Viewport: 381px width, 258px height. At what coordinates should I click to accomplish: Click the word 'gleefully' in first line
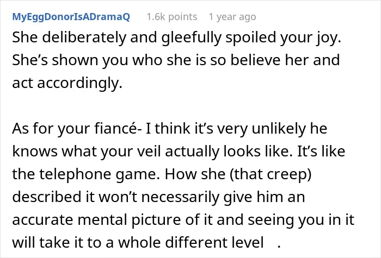[192, 38]
